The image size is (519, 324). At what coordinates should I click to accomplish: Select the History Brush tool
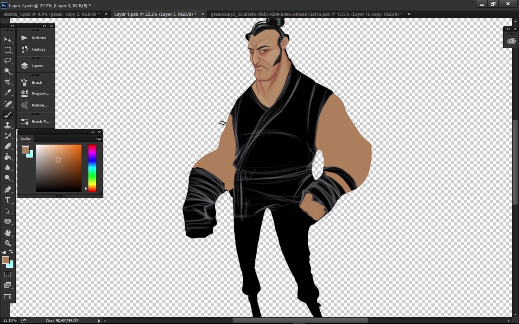click(8, 136)
